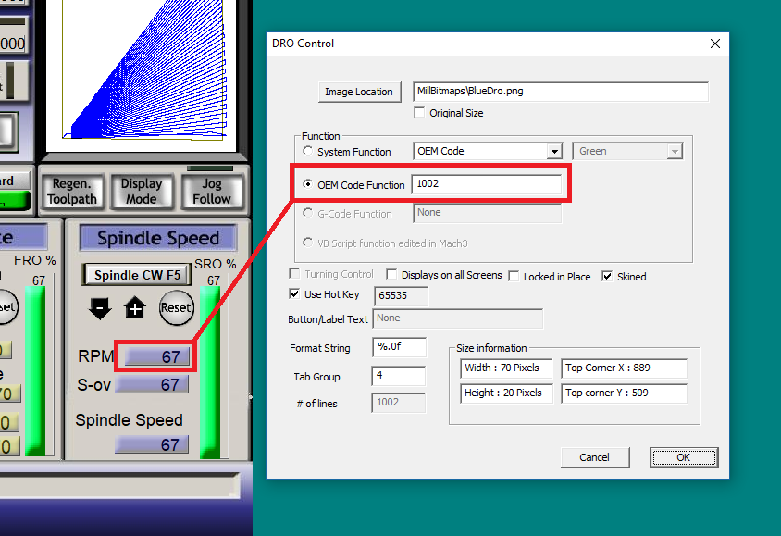Close the DRO Control dialog
The width and height of the screenshot is (781, 536).
tap(715, 44)
